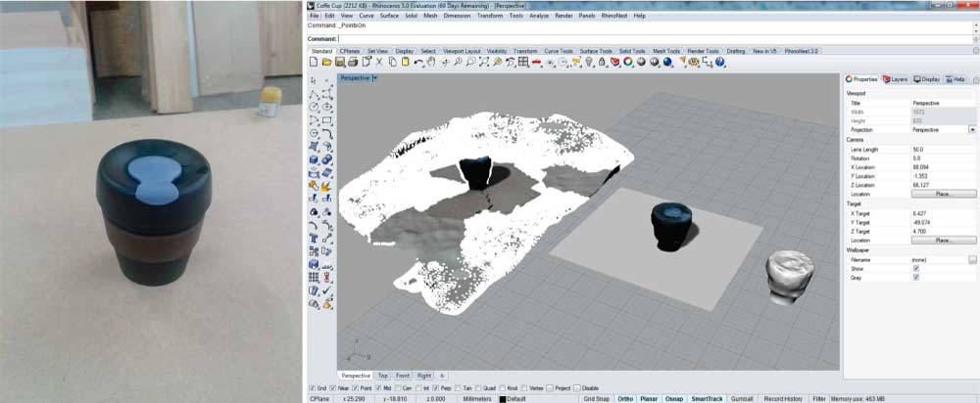This screenshot has width=980, height=403.
Task: Click the four-viewport layout icon
Action: point(523,63)
